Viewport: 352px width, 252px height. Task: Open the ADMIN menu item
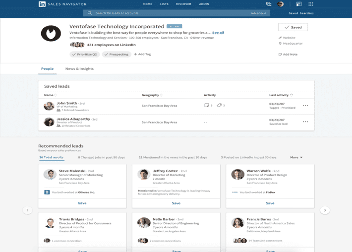pyautogui.click(x=204, y=4)
